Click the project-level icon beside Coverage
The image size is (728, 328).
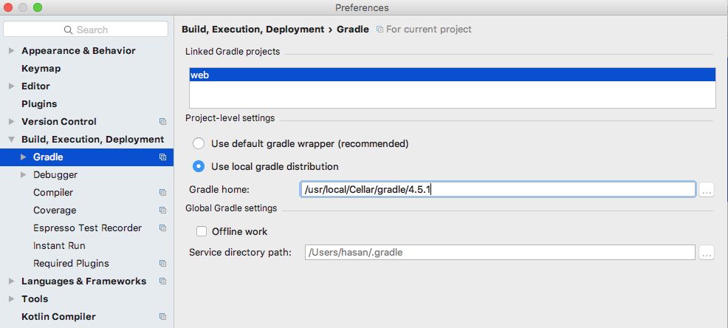click(162, 210)
